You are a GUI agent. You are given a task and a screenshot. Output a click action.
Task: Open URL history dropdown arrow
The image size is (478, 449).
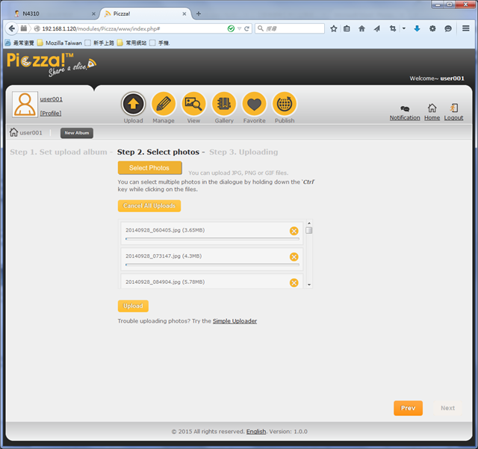point(239,28)
